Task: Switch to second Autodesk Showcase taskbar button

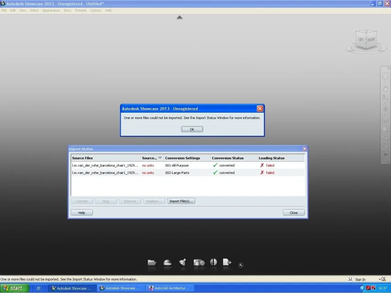Action: pyautogui.click(x=121, y=288)
